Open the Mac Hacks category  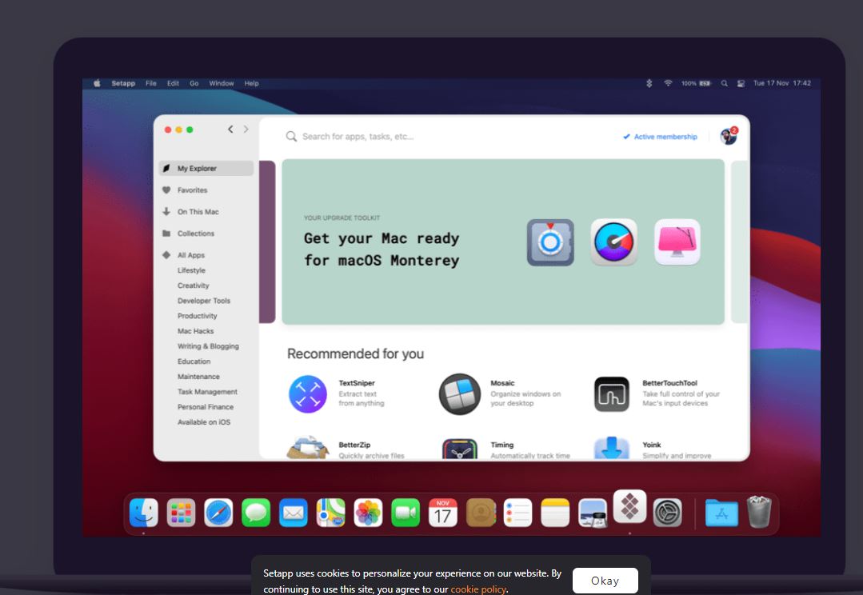tap(195, 331)
